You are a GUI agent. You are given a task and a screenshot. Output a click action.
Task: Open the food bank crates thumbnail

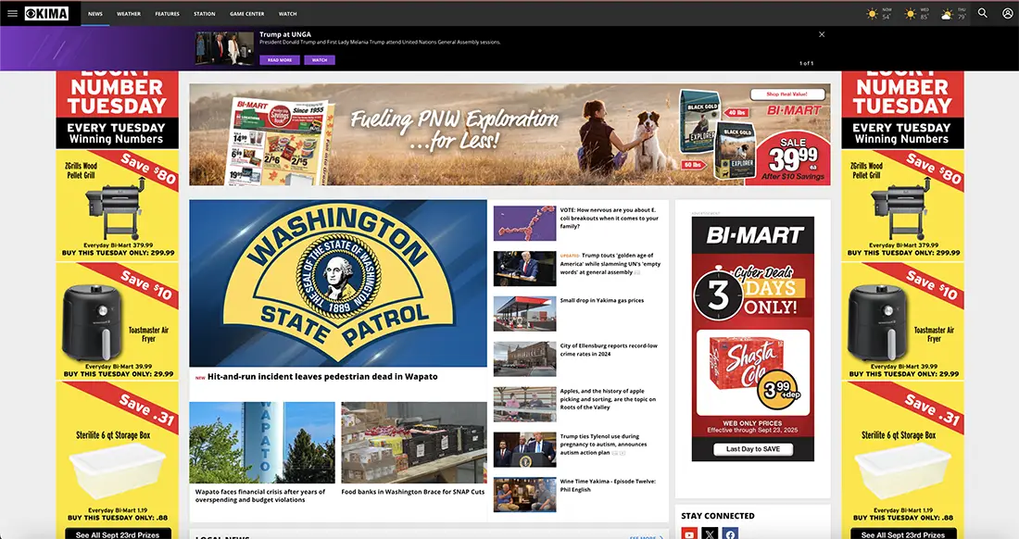click(414, 443)
